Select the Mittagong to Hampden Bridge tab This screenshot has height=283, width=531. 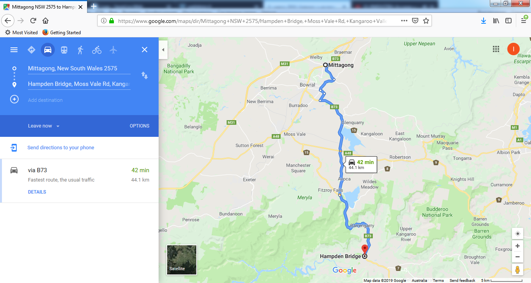[45, 7]
